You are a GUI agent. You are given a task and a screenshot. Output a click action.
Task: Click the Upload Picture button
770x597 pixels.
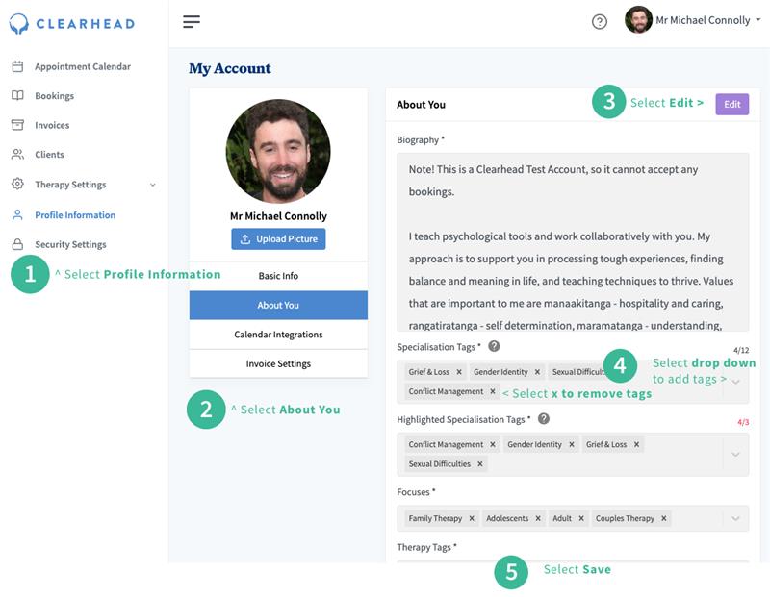point(278,239)
